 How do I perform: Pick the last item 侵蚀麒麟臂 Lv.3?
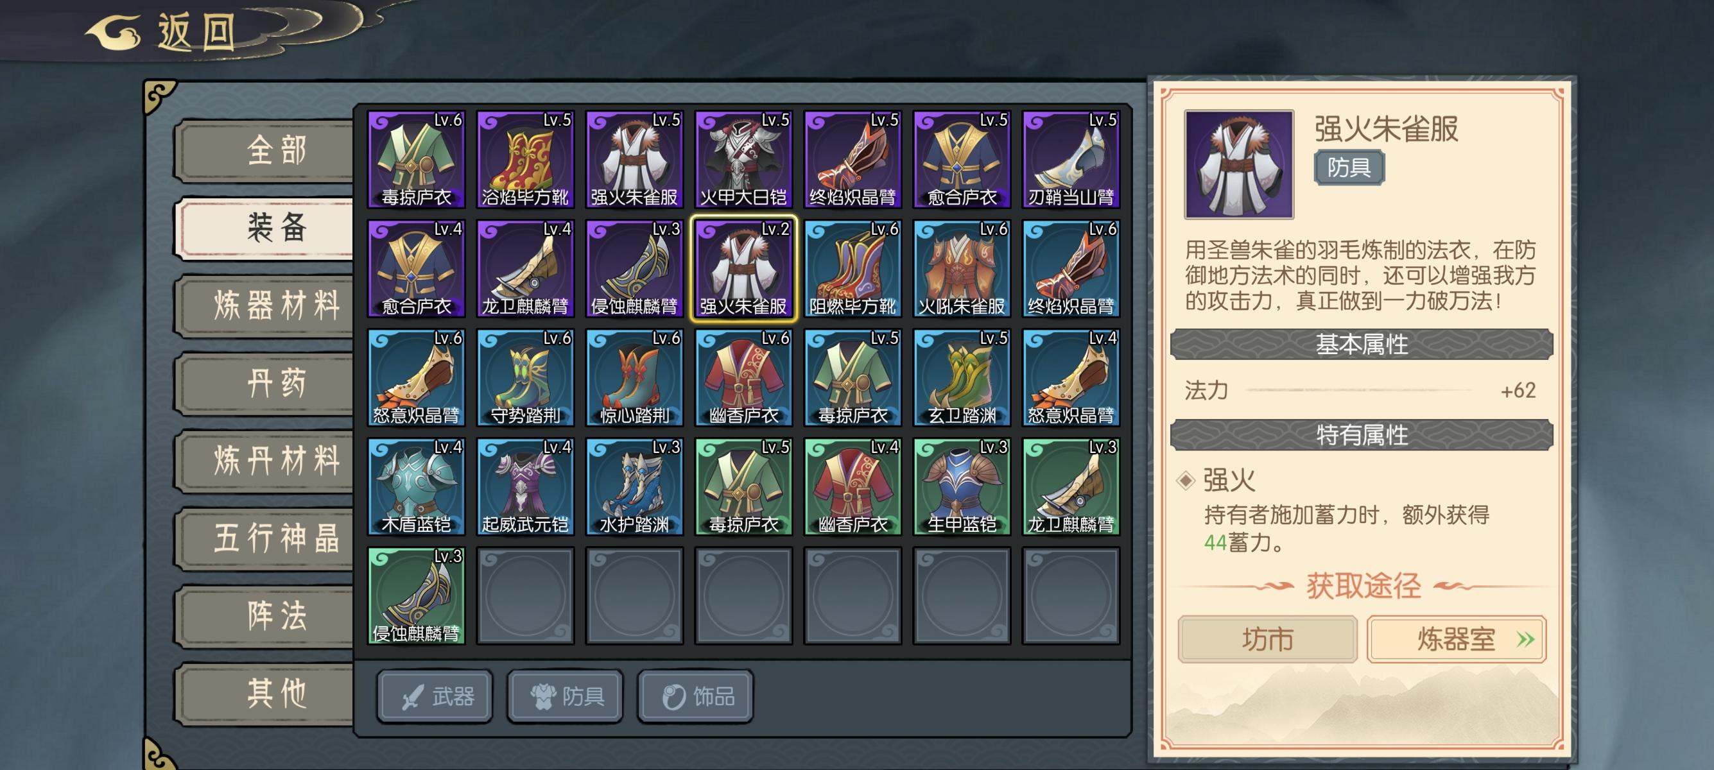coord(416,595)
